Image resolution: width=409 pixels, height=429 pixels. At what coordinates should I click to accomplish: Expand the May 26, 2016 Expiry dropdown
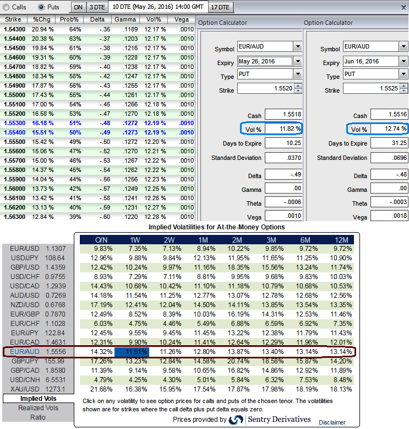[297, 61]
